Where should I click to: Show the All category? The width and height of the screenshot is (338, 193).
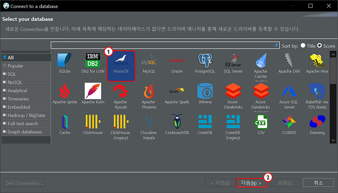point(26,58)
